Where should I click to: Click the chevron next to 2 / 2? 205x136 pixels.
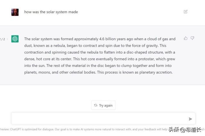[x=7, y=39]
